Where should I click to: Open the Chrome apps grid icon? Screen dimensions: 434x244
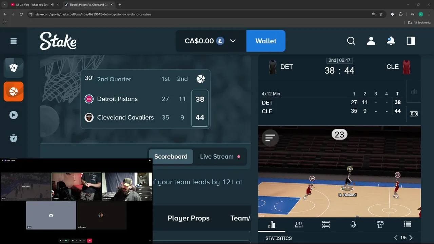point(4,23)
